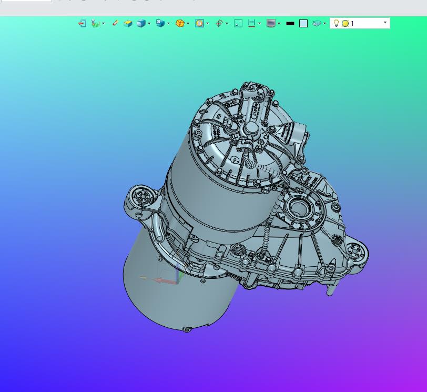Screen dimensions: 427x392
Task: Click the red crosshair target icon
Action: tap(219, 24)
